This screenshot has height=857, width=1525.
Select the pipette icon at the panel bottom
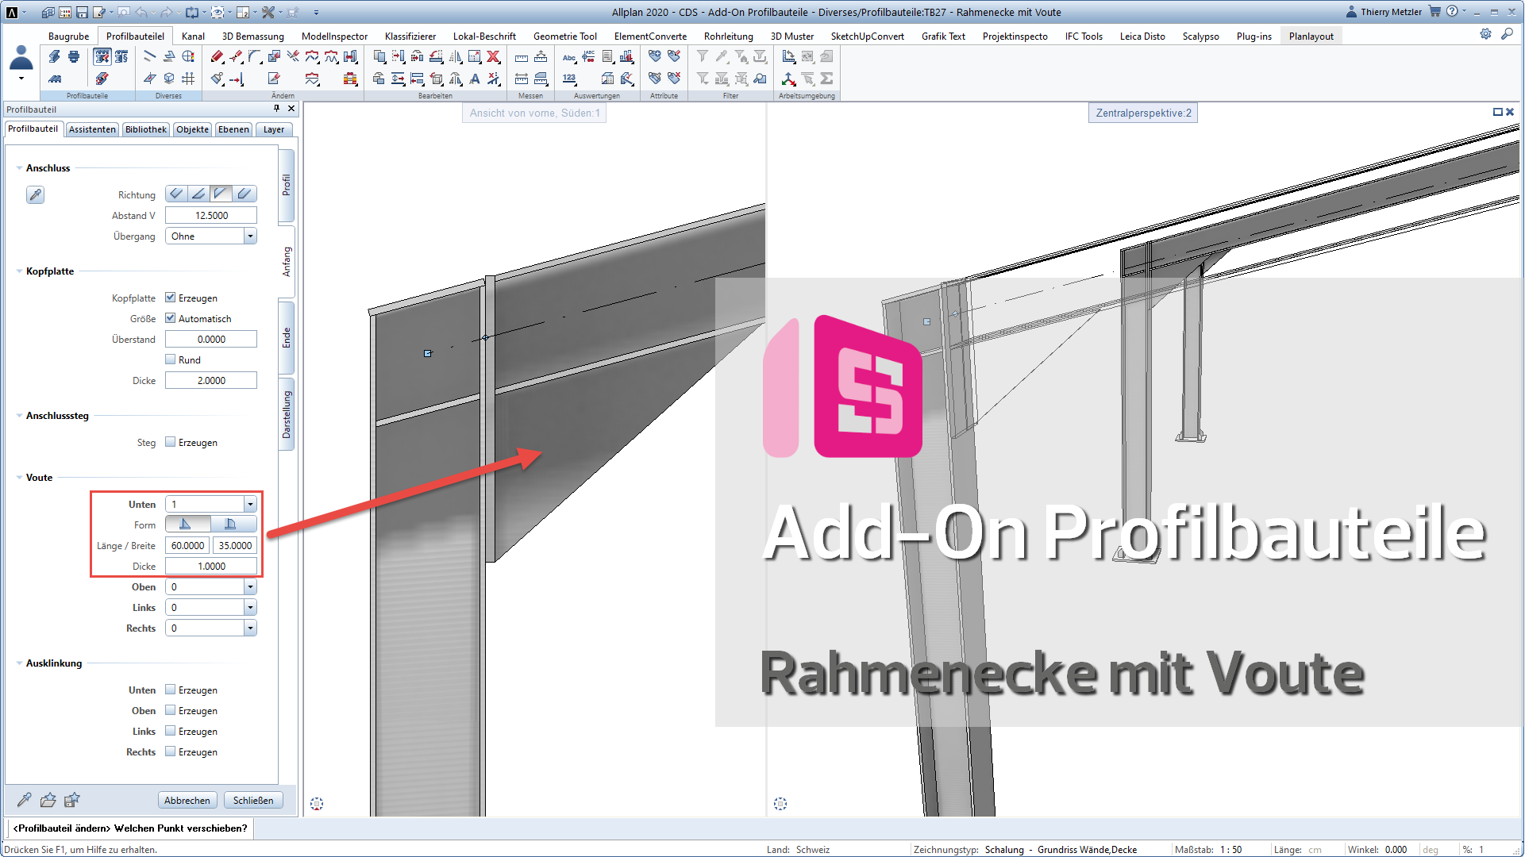coord(24,799)
